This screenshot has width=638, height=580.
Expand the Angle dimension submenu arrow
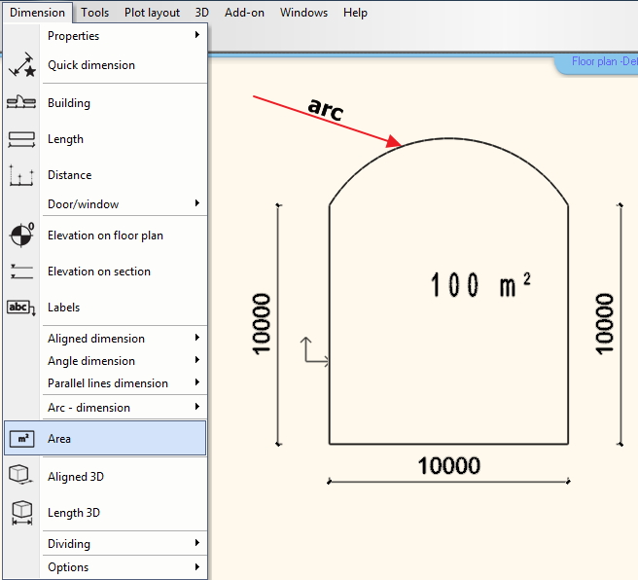[x=197, y=359]
